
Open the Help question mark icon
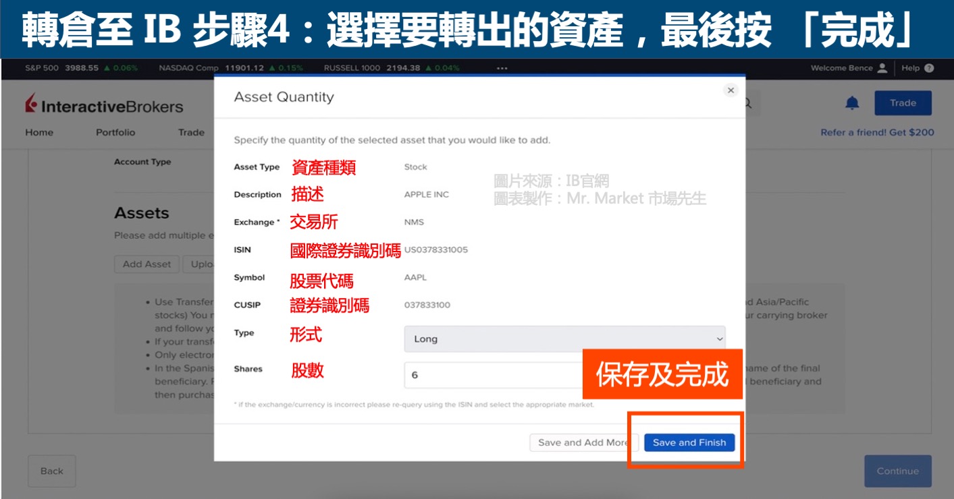point(929,68)
